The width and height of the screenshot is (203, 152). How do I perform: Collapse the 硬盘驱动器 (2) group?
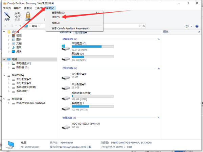(159, 39)
